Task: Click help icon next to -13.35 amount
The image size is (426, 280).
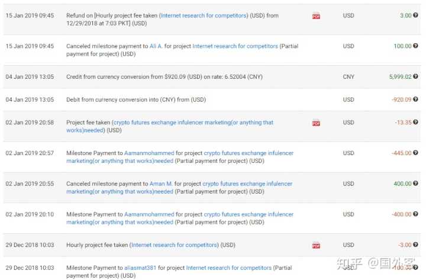Action: point(415,123)
